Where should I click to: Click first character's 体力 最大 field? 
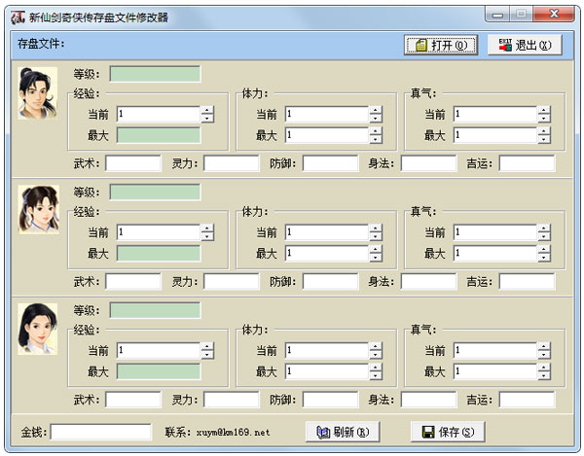[x=327, y=135]
